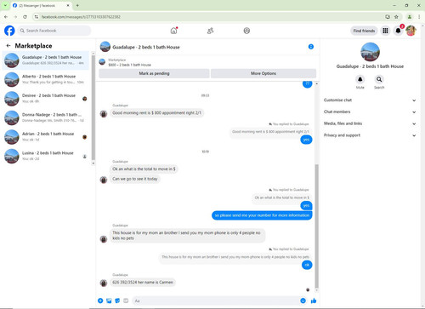This screenshot has width=425, height=309.
Task: Click the Aa message input field
Action: tap(217, 300)
